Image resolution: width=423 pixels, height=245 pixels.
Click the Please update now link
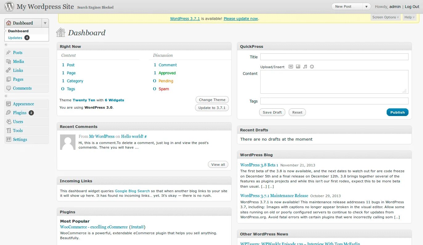click(x=240, y=18)
